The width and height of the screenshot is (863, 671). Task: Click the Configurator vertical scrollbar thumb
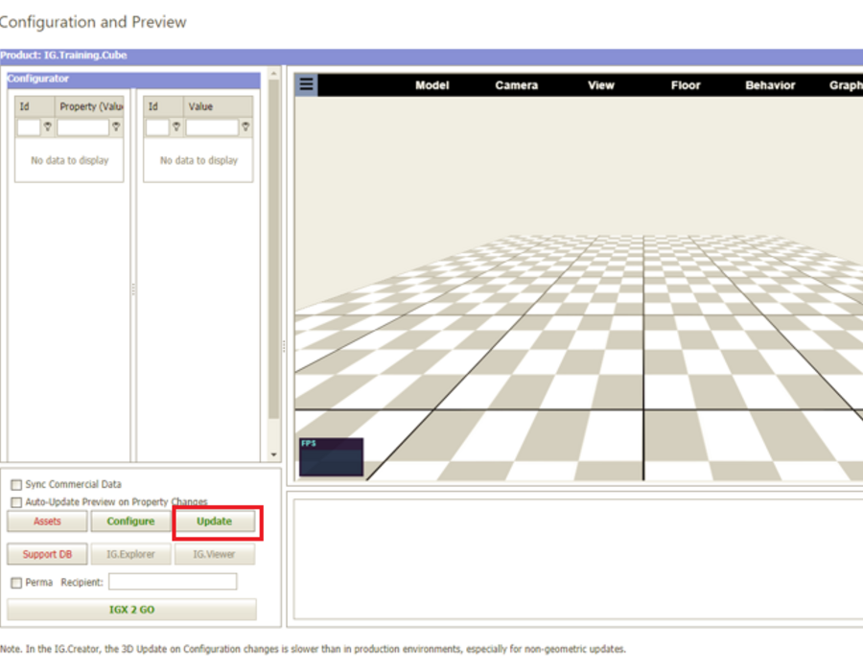(x=273, y=248)
